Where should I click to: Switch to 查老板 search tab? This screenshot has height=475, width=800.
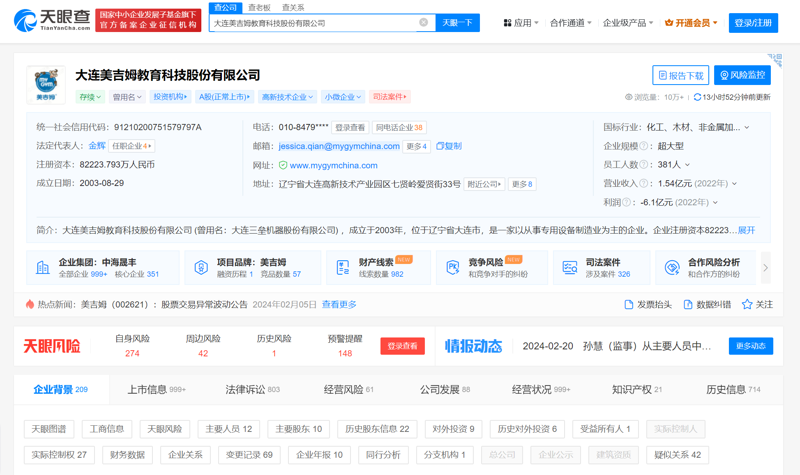point(259,7)
